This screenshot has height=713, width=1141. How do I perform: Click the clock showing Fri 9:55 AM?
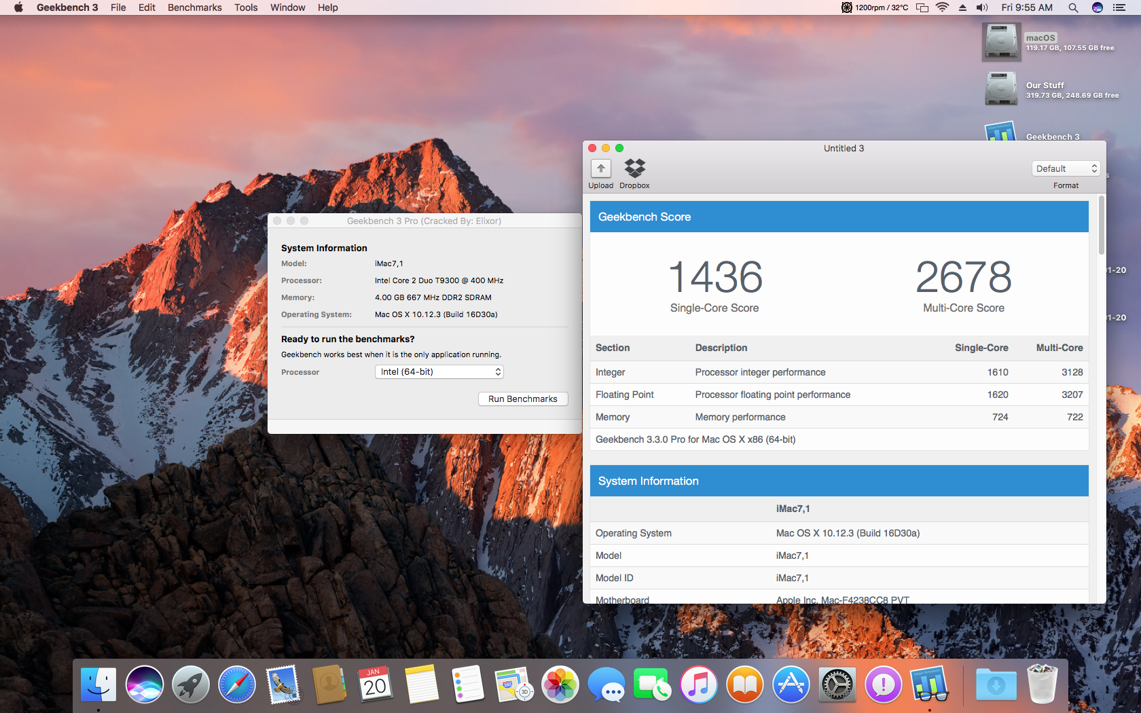tap(1027, 7)
